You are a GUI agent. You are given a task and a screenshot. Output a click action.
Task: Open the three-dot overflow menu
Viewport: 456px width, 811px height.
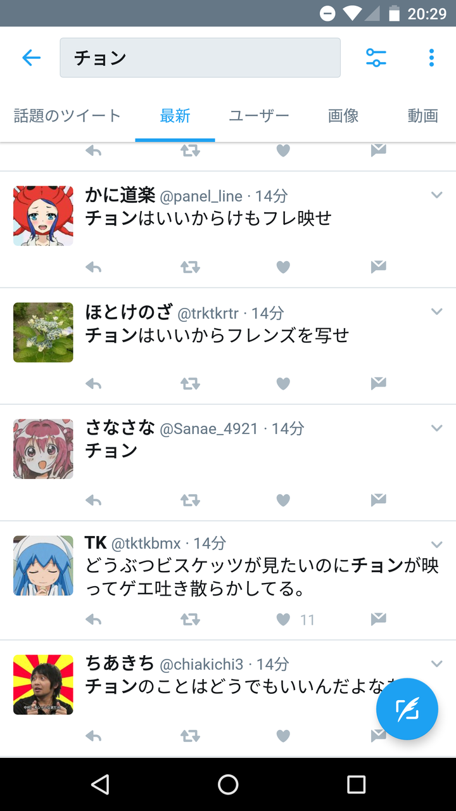click(x=432, y=58)
